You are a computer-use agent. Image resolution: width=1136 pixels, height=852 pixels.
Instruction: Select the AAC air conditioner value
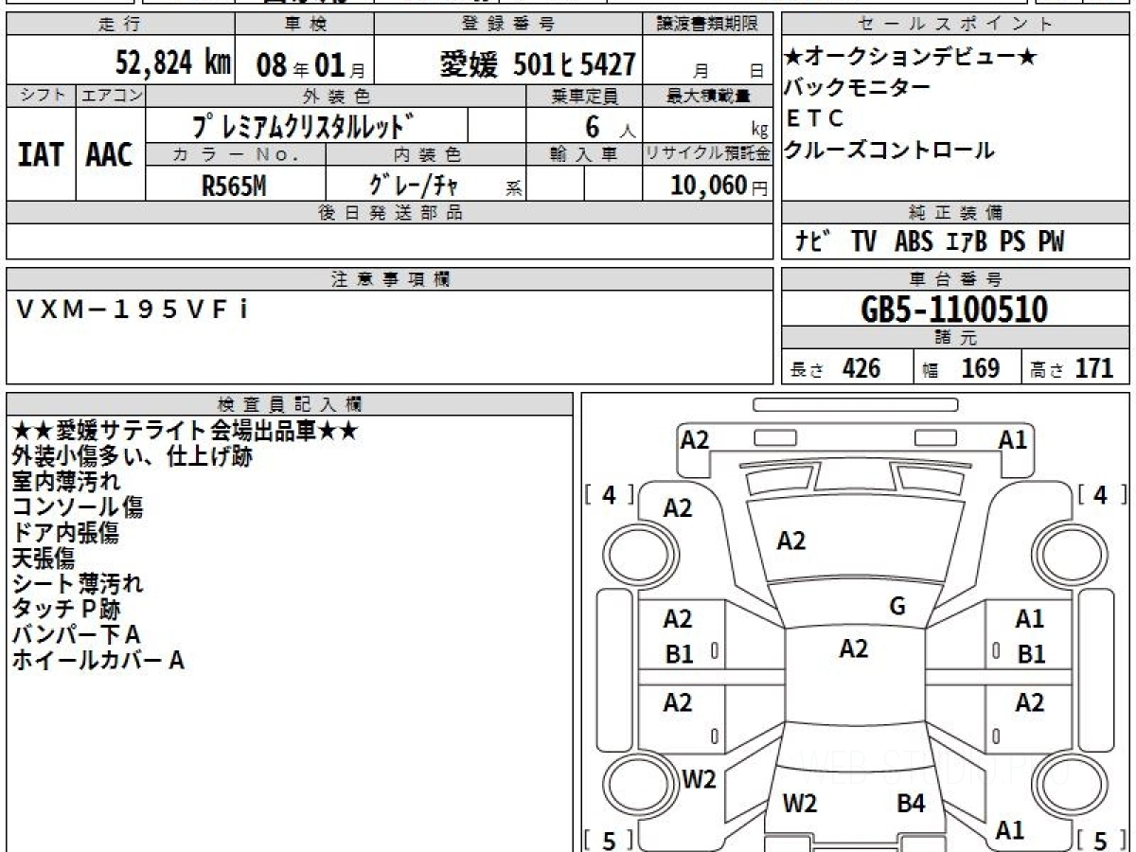point(110,155)
